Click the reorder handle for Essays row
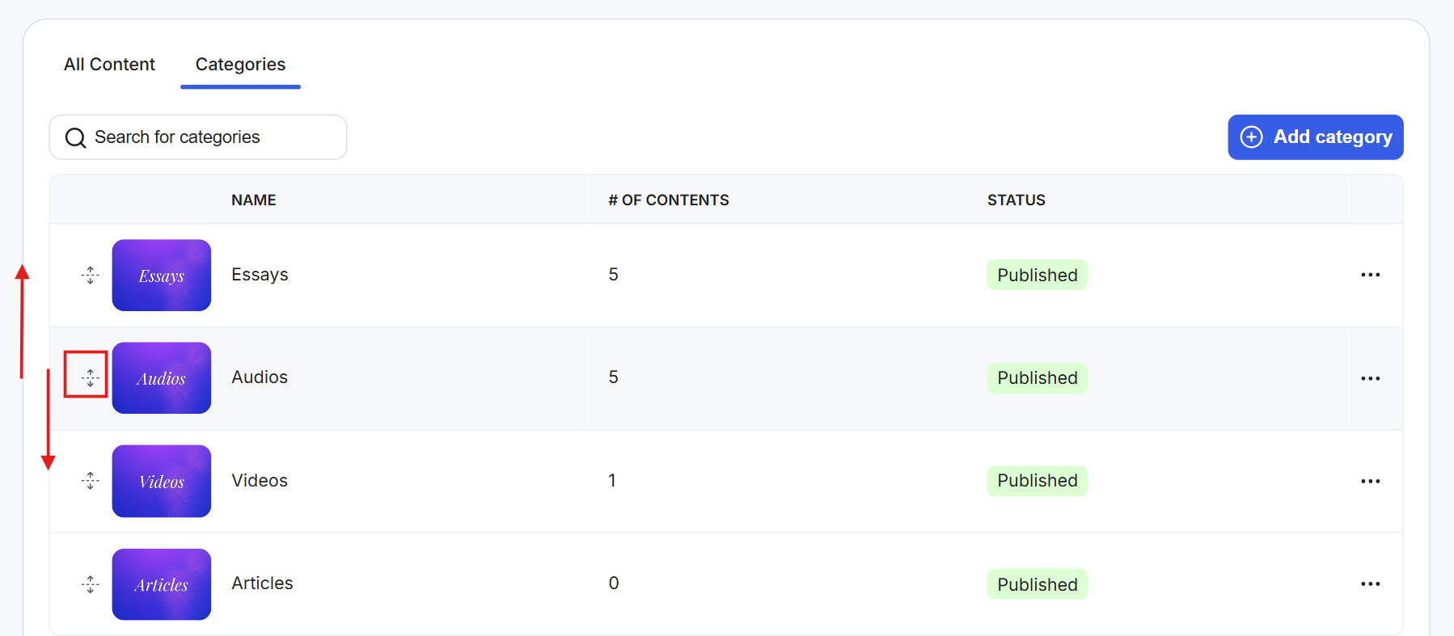This screenshot has width=1454, height=636. [91, 275]
